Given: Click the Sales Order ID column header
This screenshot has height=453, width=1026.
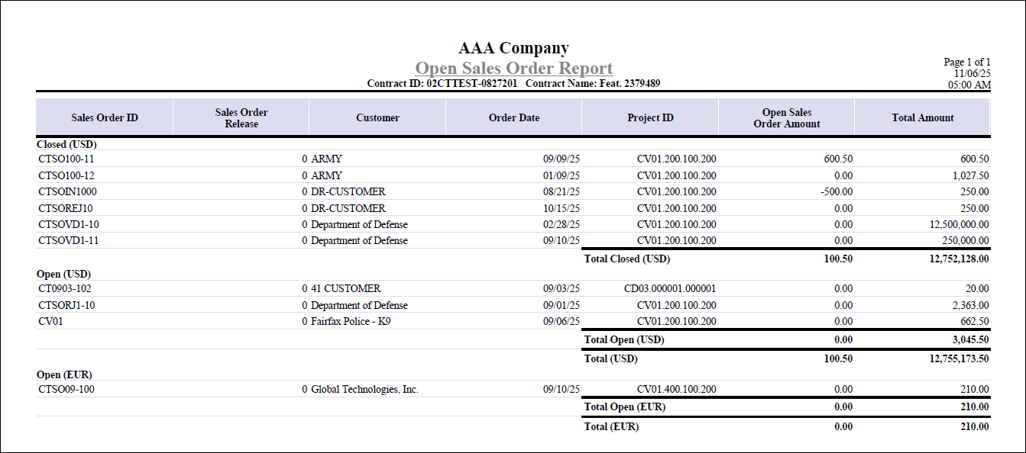Looking at the screenshot, I should pos(105,118).
